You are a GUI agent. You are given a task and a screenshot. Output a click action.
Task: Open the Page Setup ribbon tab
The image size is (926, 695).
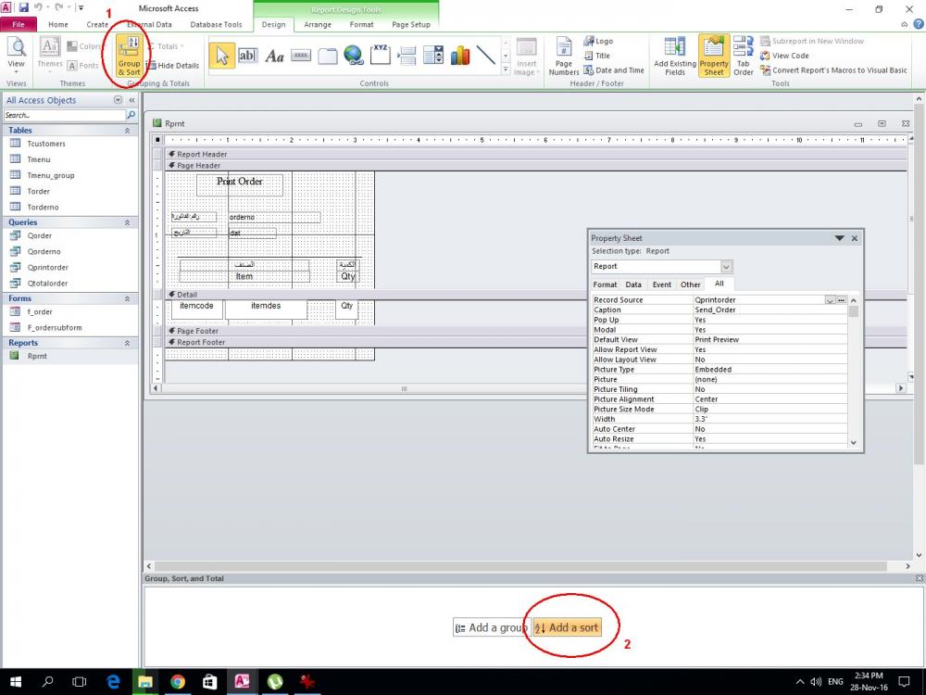pyautogui.click(x=411, y=24)
